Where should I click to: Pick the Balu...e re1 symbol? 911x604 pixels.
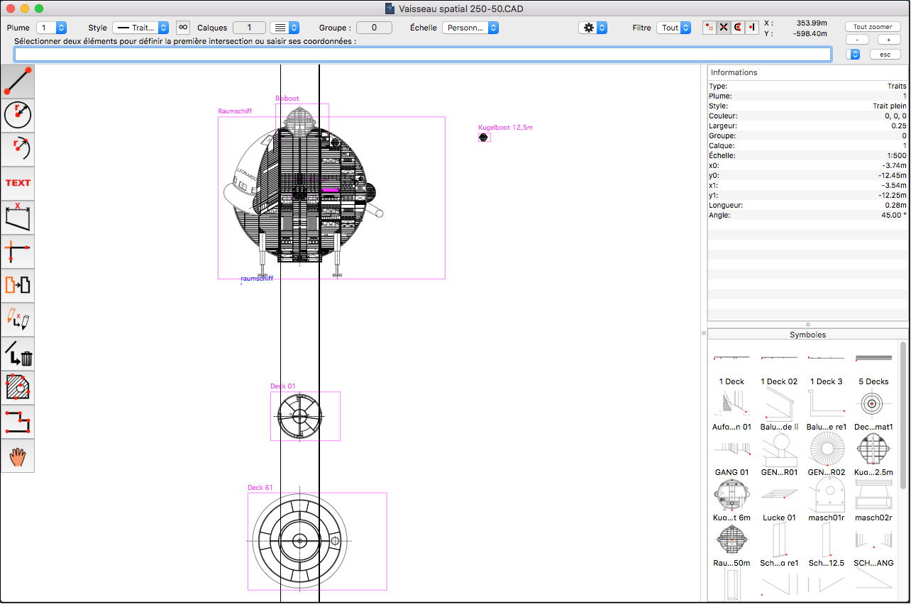coord(827,408)
